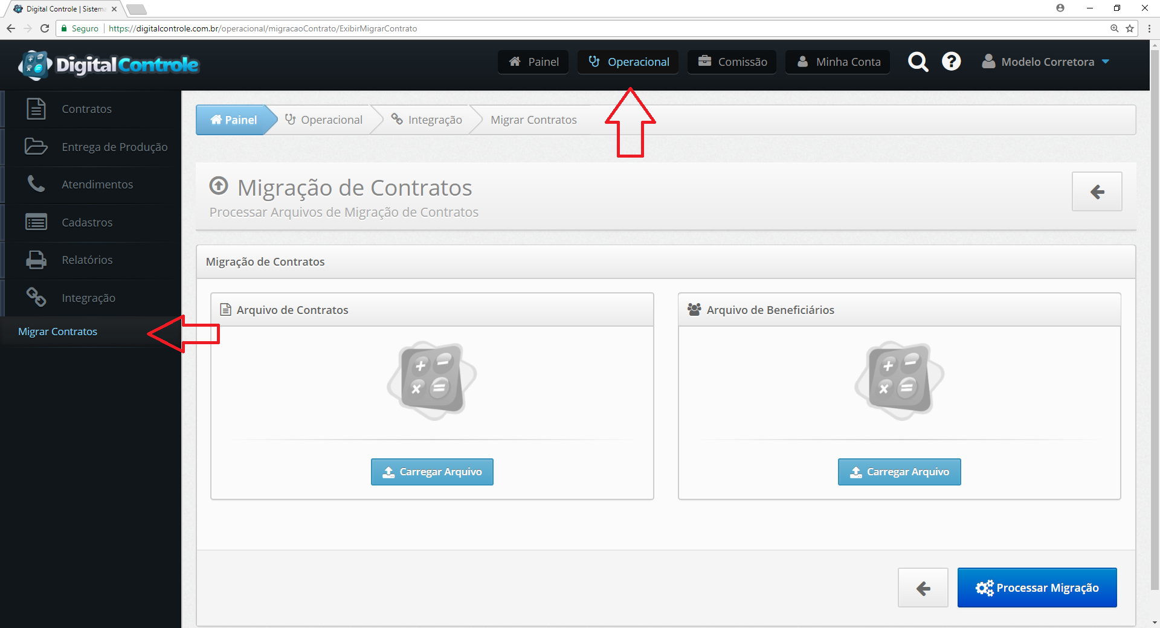Select Atendimentos in the sidebar
Image resolution: width=1160 pixels, height=628 pixels.
[91, 185]
